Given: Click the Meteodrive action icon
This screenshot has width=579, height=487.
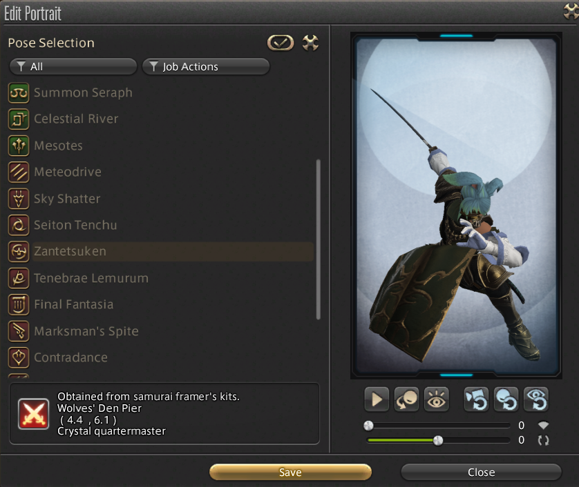Looking at the screenshot, I should 19,172.
